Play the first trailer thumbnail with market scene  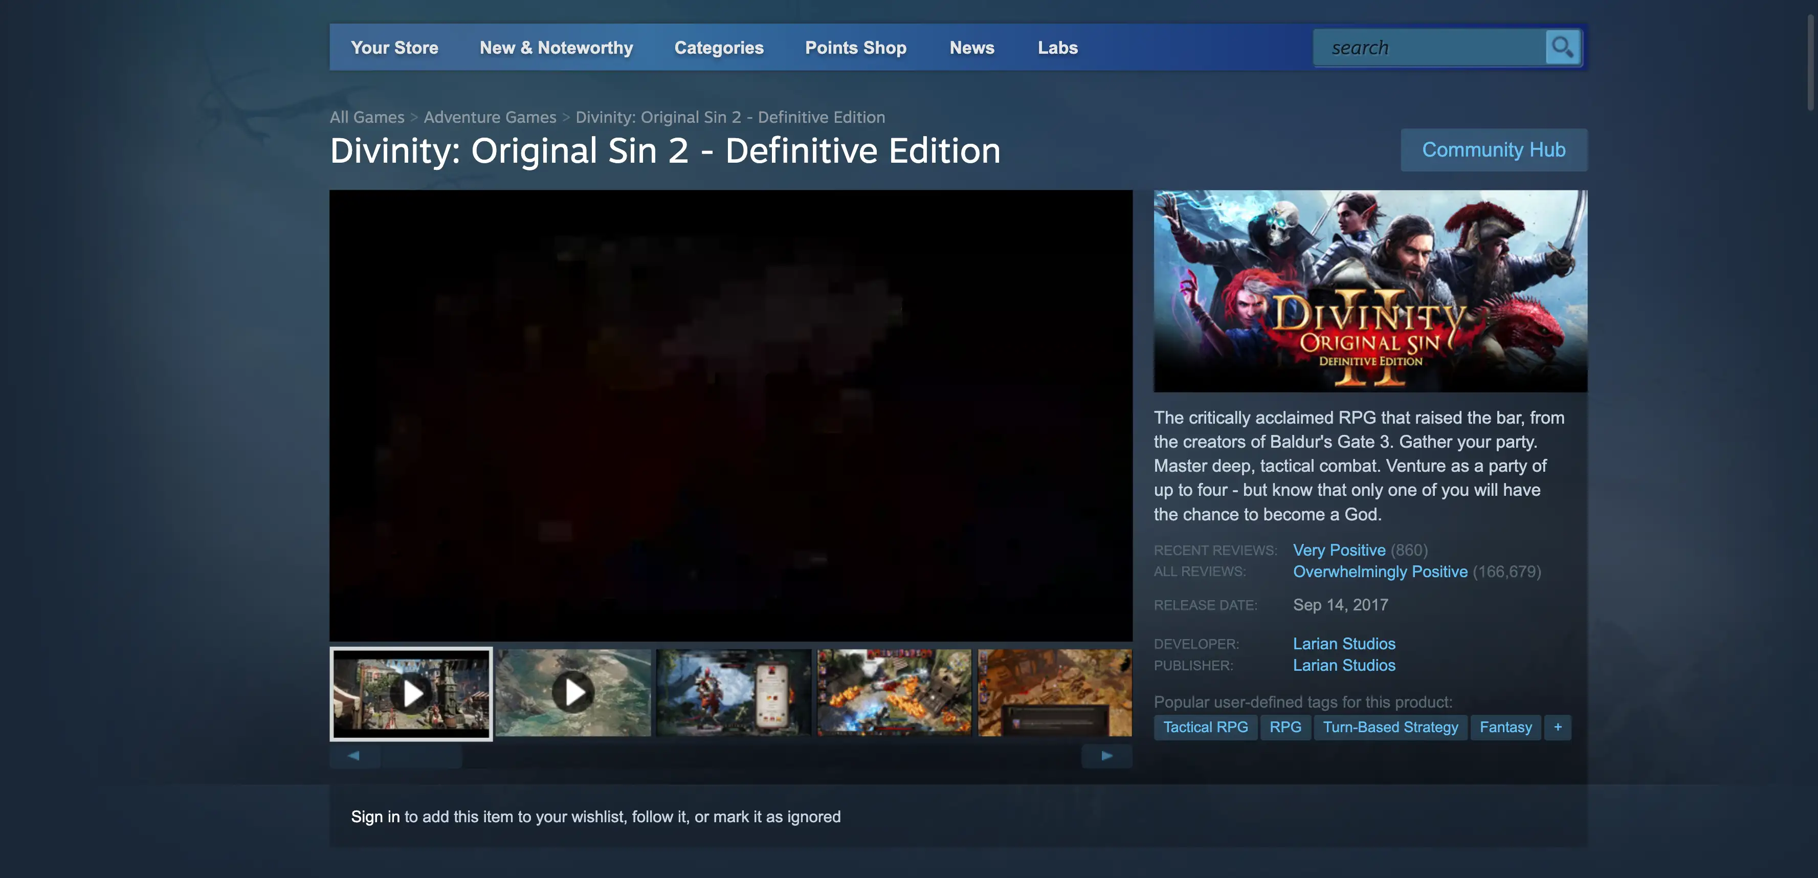(x=411, y=693)
